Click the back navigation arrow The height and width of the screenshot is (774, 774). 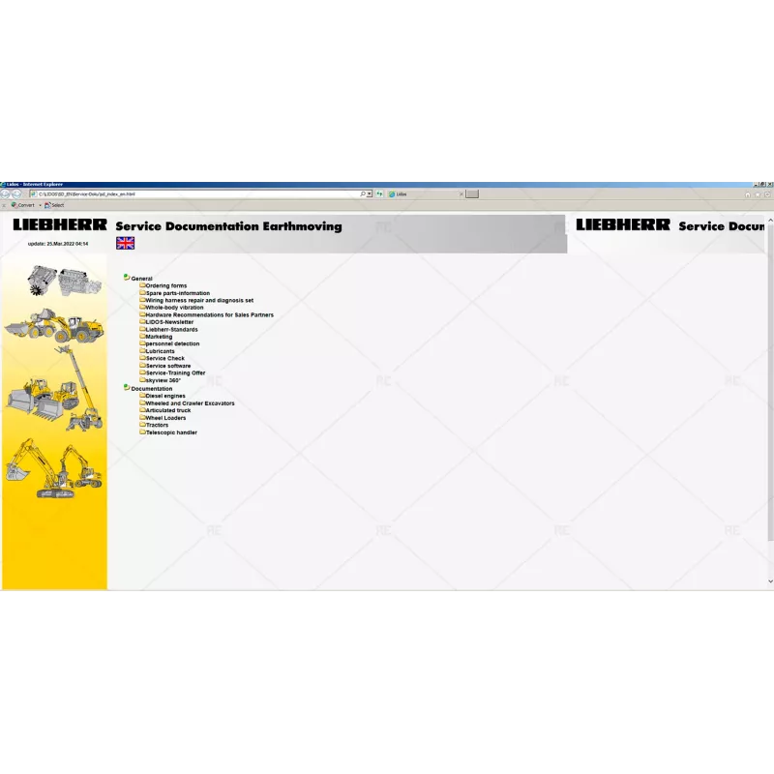(7, 193)
